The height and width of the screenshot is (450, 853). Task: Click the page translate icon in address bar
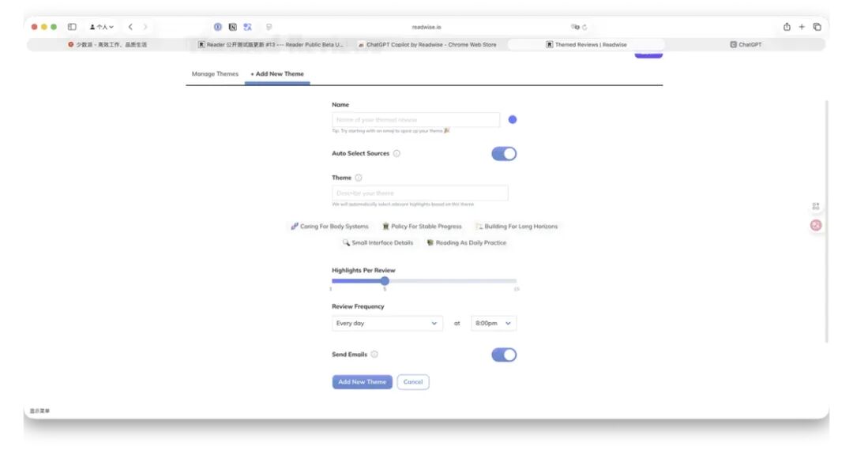[575, 27]
